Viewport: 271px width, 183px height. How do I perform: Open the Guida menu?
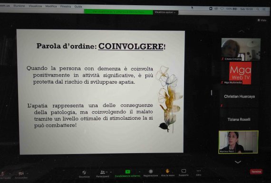point(78,7)
